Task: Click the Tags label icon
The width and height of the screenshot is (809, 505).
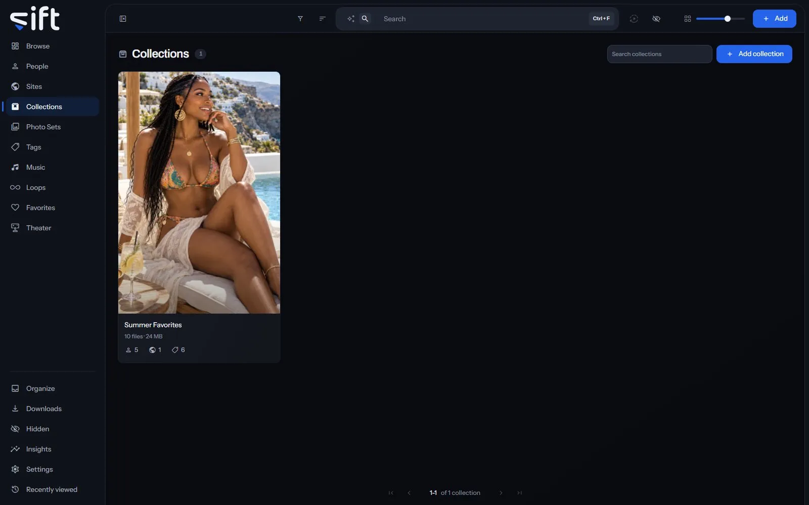Action: point(15,147)
